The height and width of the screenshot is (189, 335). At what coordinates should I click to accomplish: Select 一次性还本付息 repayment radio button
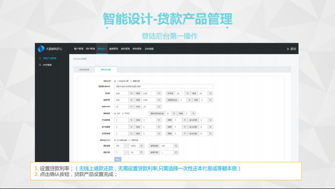point(115,81)
